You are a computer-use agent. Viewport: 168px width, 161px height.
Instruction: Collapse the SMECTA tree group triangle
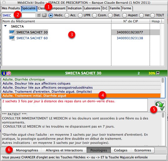coord(6,26)
